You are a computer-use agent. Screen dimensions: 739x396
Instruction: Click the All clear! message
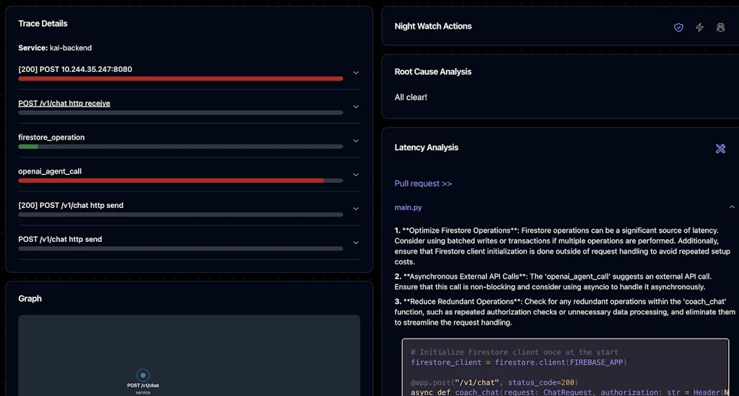coord(411,97)
